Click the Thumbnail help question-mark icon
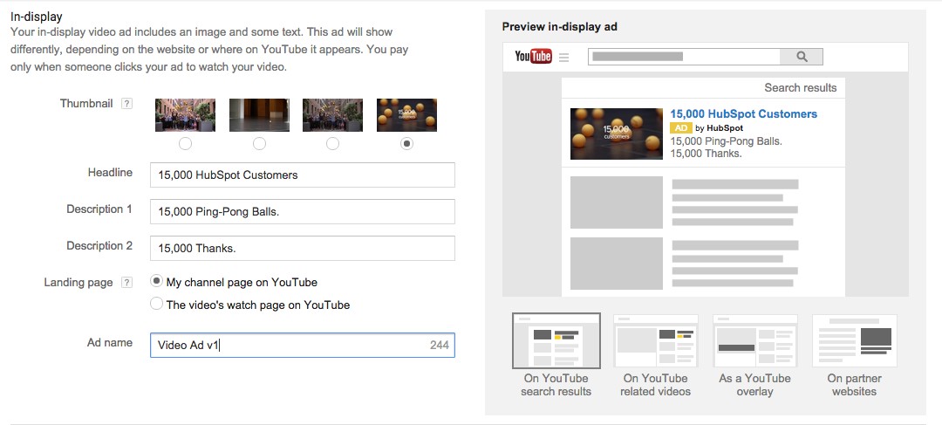Viewport: 942px width, 425px height. point(126,103)
